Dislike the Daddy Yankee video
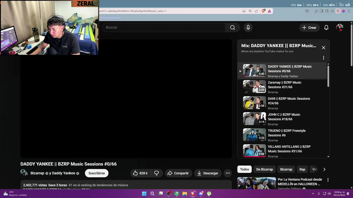 click(157, 173)
